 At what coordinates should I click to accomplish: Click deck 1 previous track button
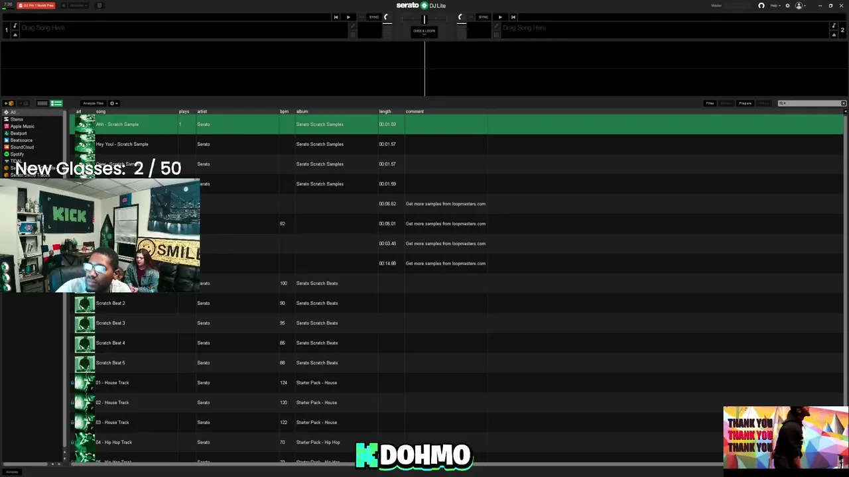coord(336,17)
